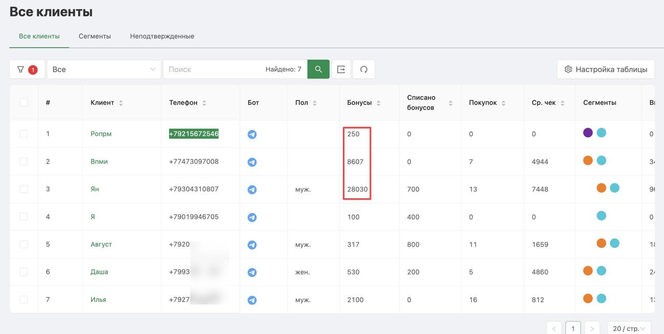Switch to Все клиенты tab

click(39, 36)
